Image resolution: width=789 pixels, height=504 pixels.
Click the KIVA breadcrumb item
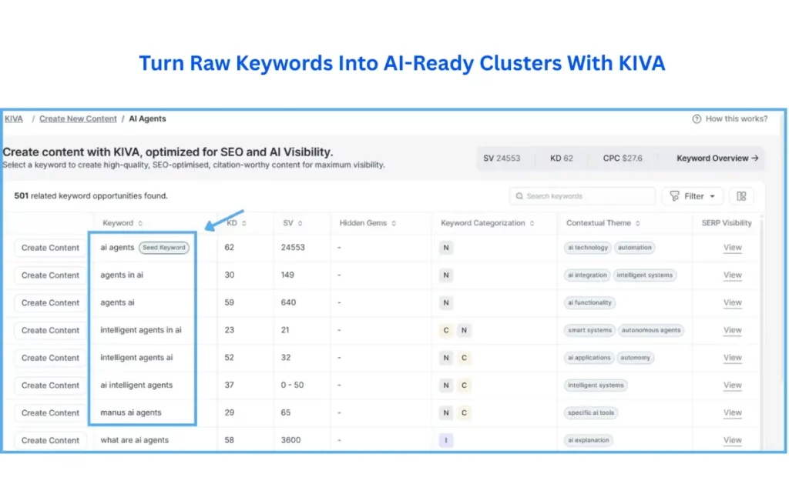[x=14, y=118]
